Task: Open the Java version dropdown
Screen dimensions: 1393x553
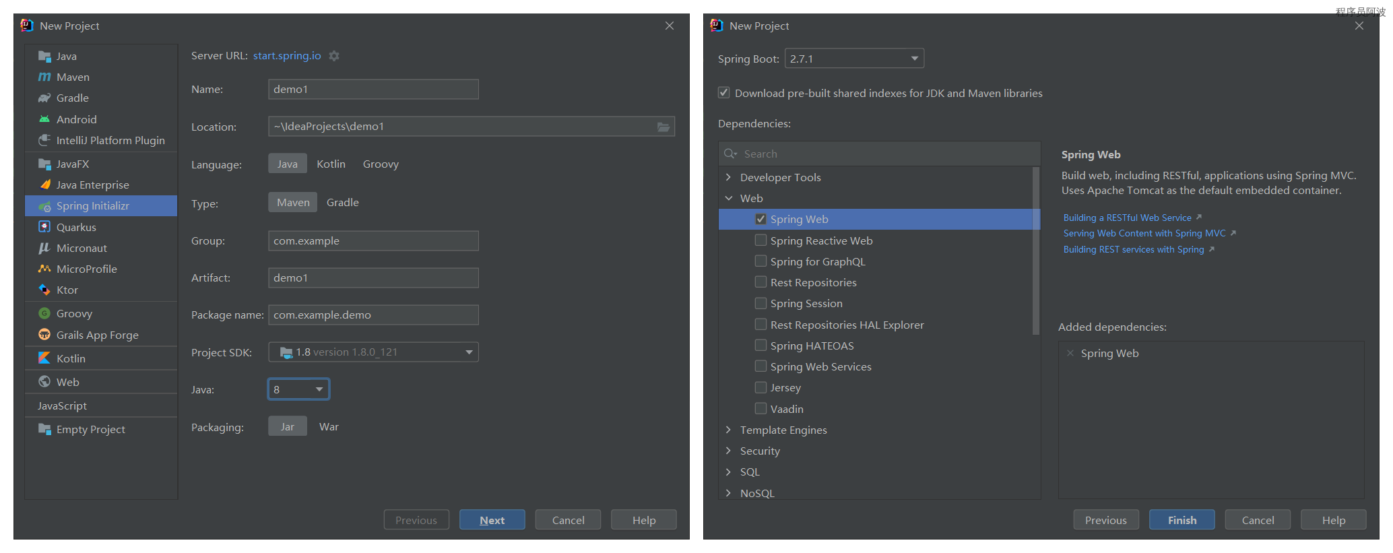Action: (x=319, y=389)
